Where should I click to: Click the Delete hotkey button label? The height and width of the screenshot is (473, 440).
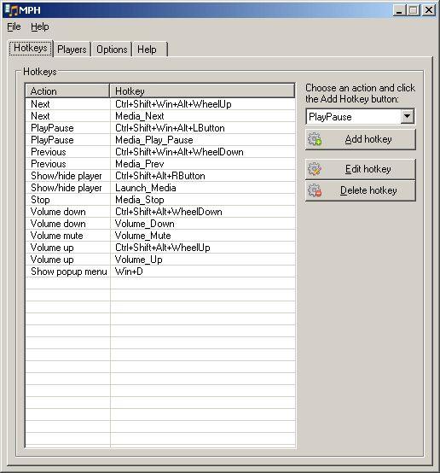tap(368, 190)
